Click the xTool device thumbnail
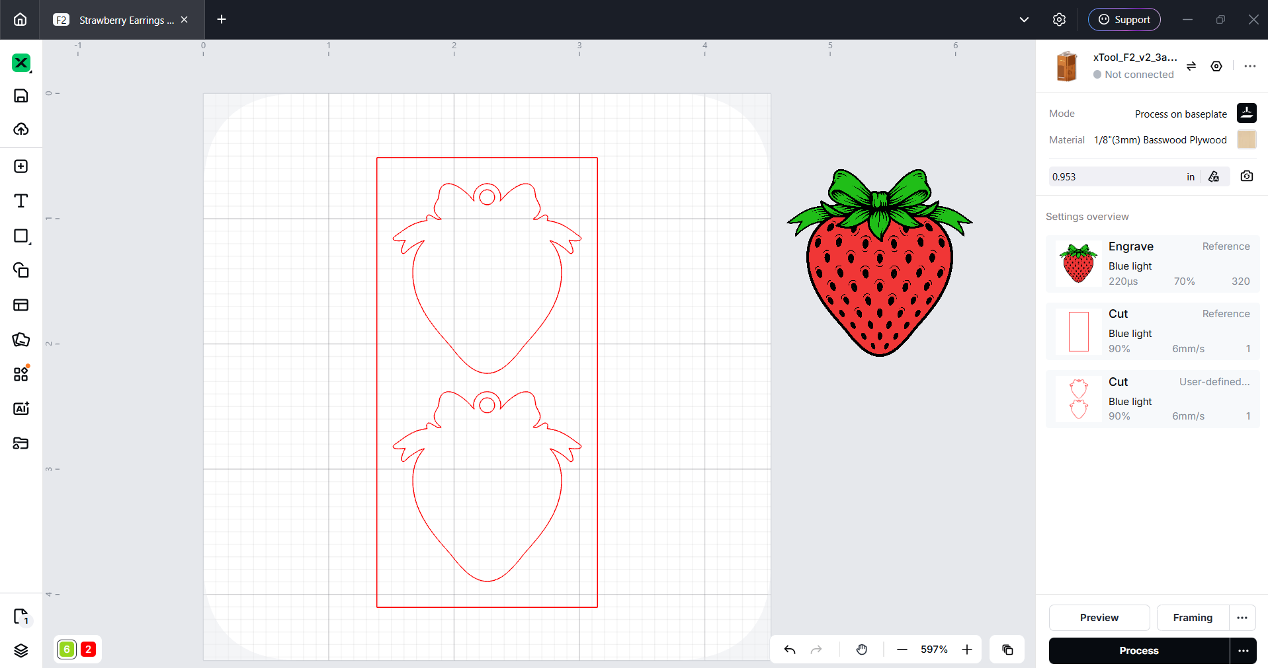The height and width of the screenshot is (668, 1268). (1066, 66)
